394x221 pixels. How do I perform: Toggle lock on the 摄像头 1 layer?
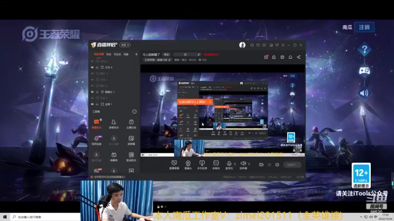[x=97, y=92]
